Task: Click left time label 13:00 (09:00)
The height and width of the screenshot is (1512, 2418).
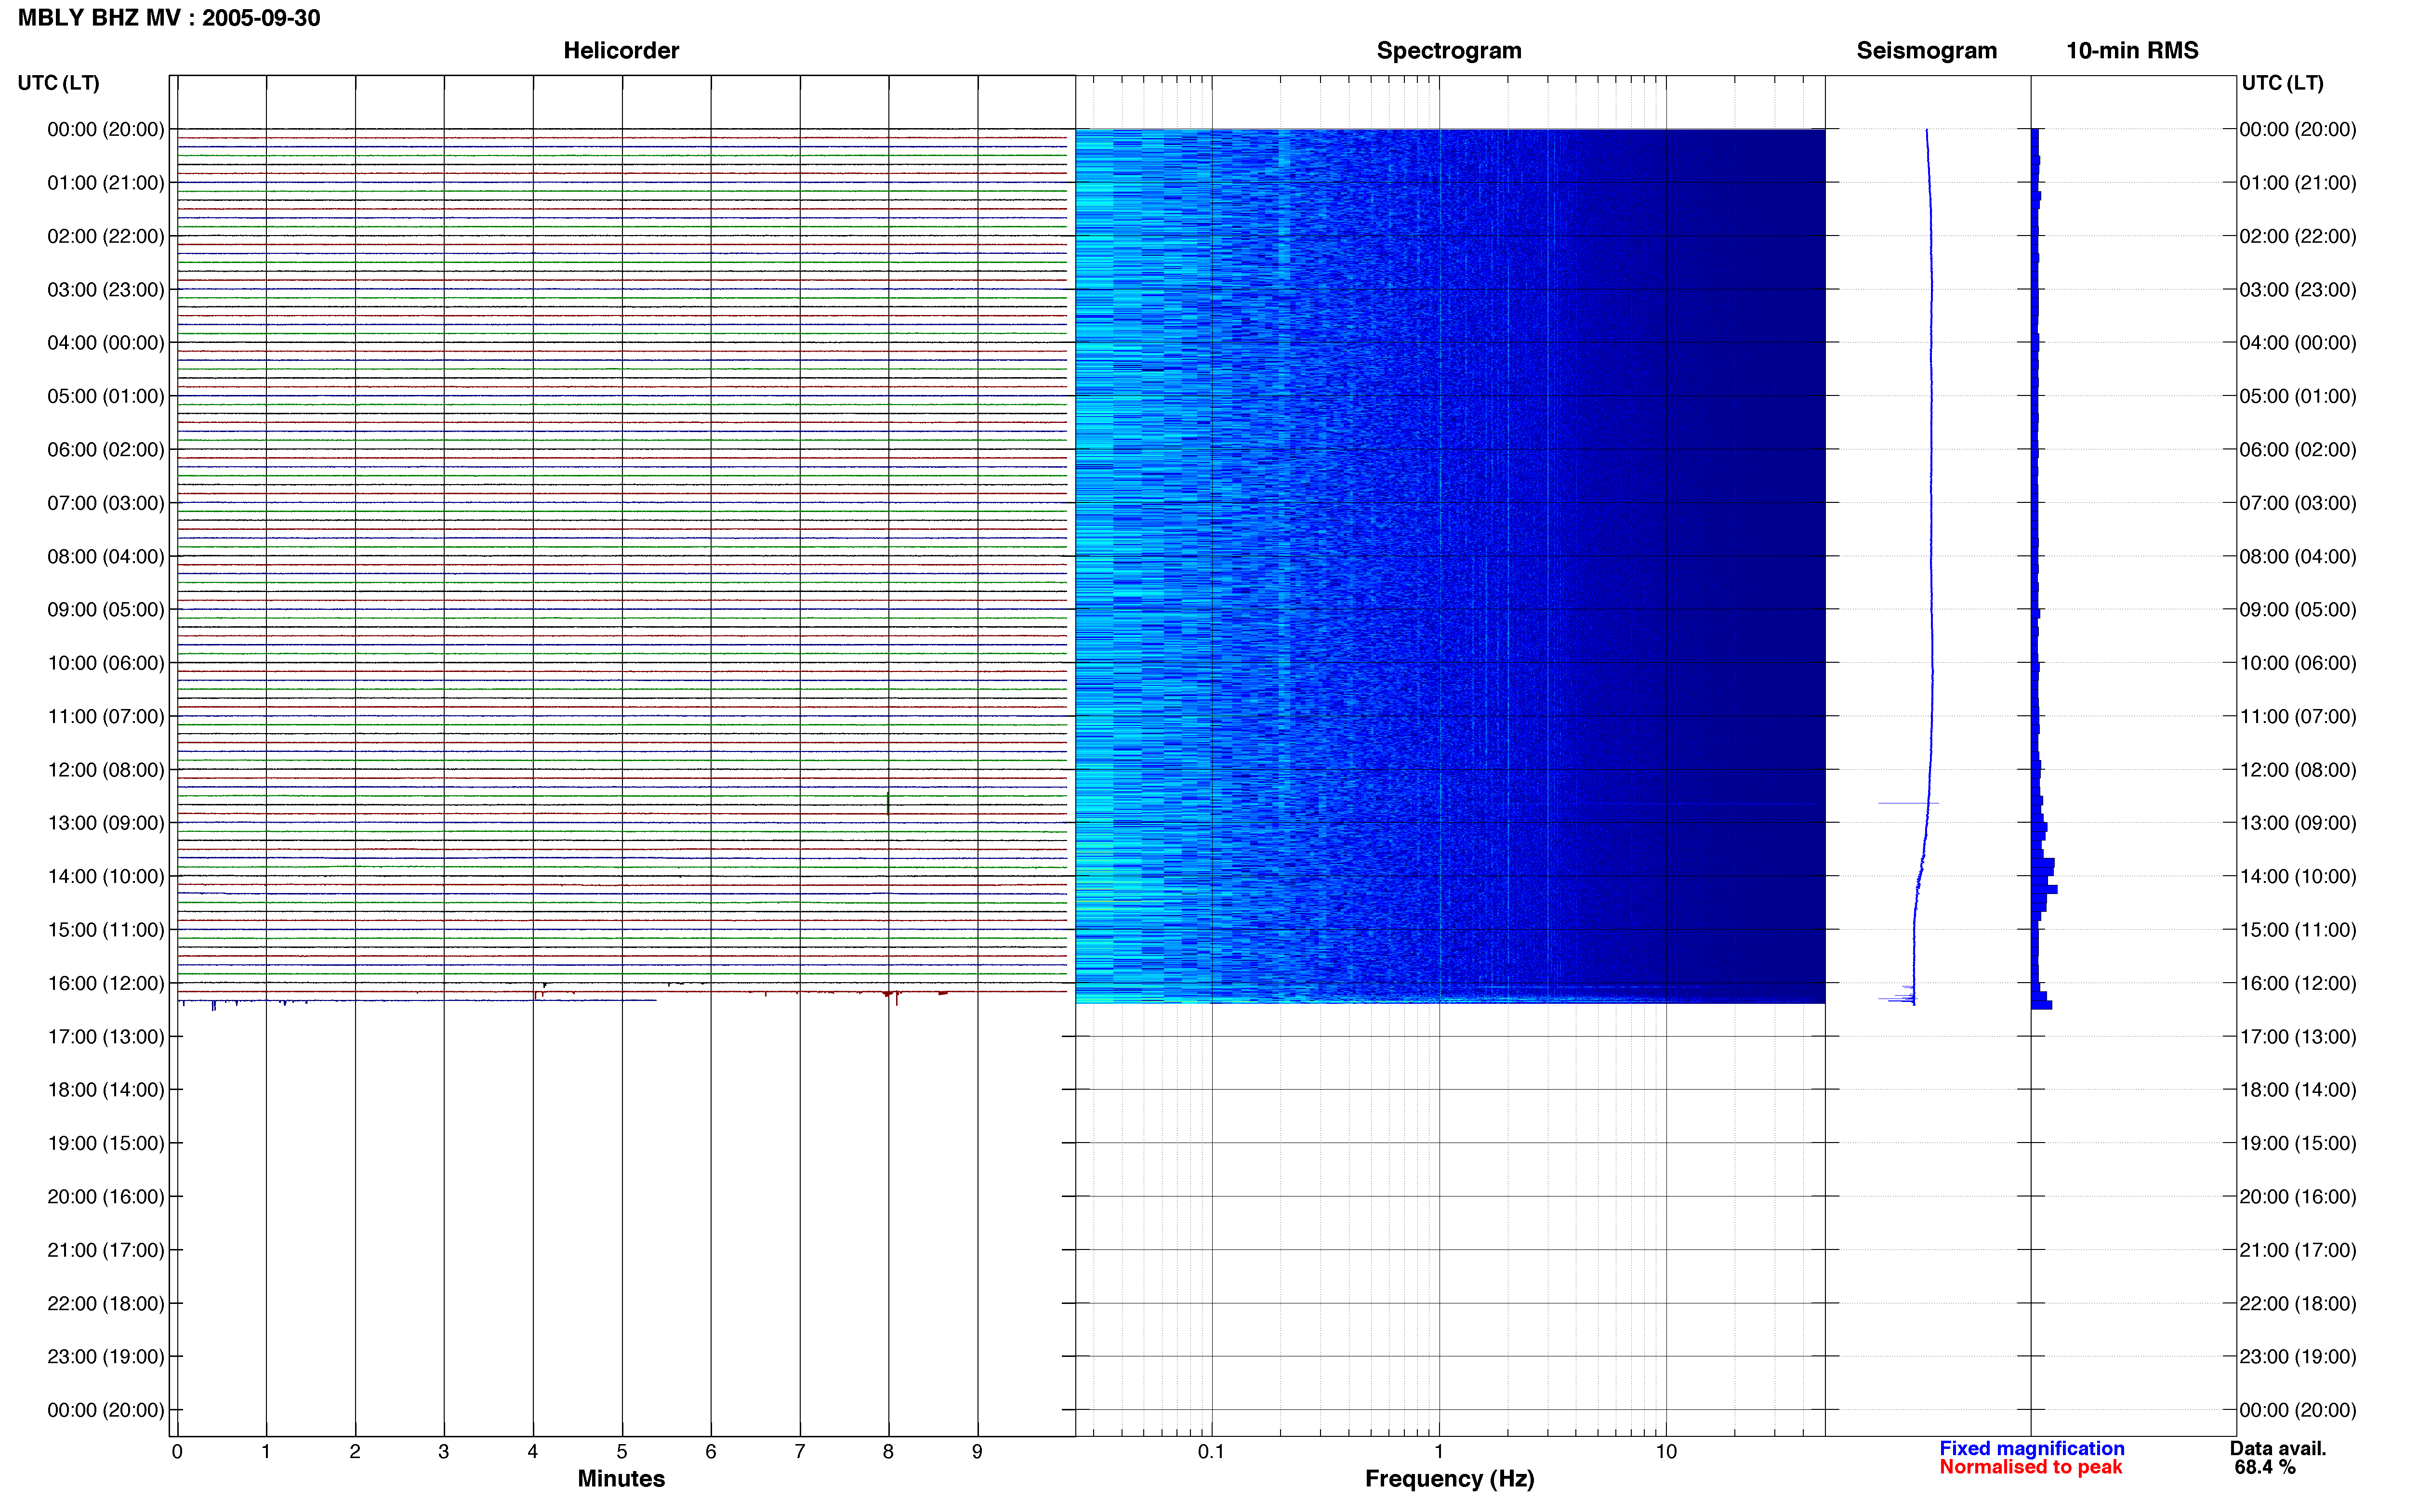Action: tap(106, 823)
